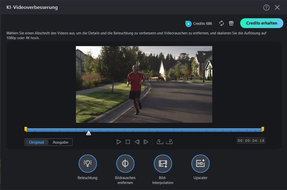Click the KI-Videoverbesserung title text

32,7
